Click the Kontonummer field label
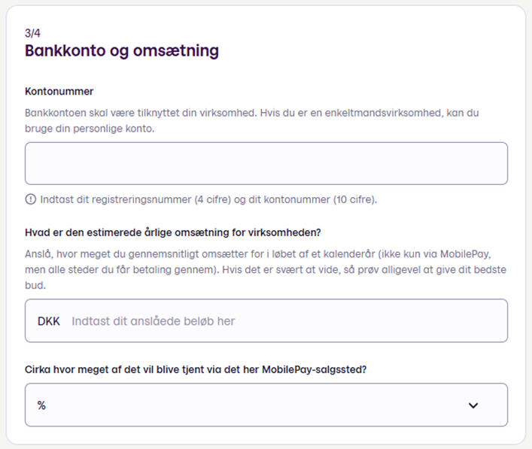This screenshot has width=532, height=449. [59, 91]
